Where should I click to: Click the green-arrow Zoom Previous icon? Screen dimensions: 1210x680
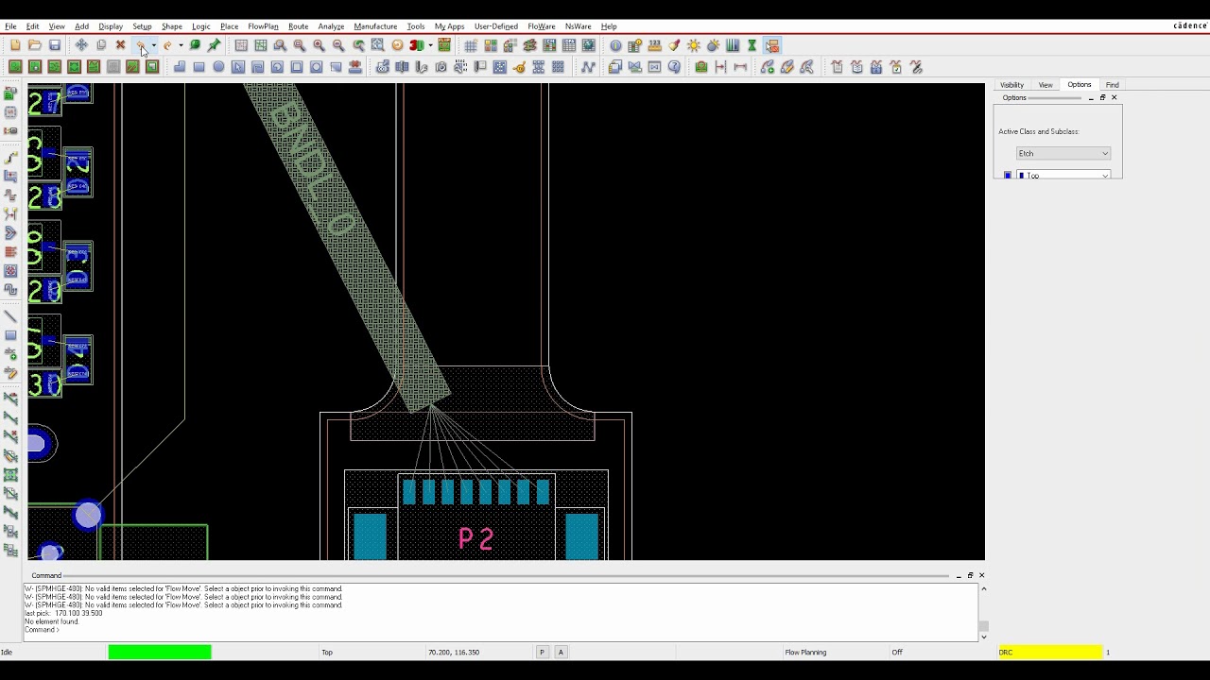358,45
